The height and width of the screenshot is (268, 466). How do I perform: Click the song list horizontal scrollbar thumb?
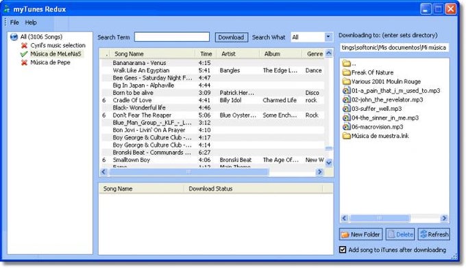(188, 172)
